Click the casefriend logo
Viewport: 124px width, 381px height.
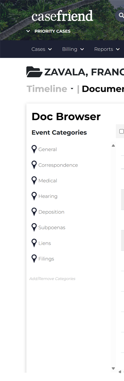click(62, 16)
